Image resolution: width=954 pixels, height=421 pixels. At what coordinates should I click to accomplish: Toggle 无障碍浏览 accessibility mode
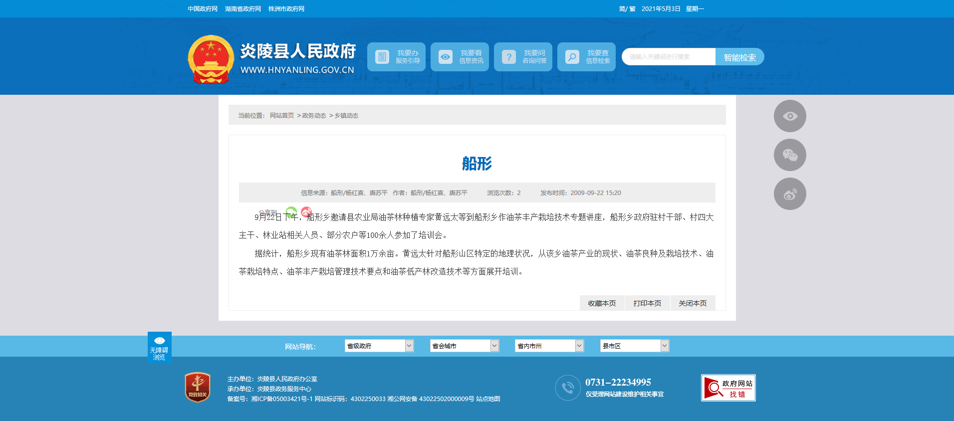159,347
